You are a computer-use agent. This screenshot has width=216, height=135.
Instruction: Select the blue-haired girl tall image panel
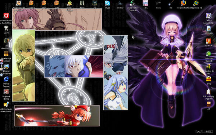point(116,72)
